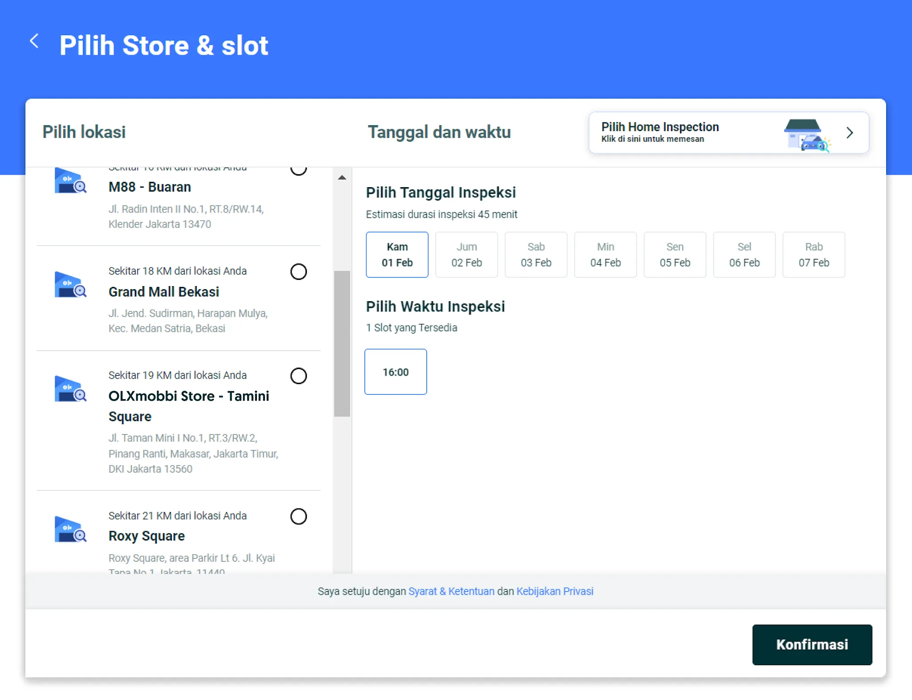
Task: Open the Syarat & Ketentuan link
Action: pyautogui.click(x=452, y=591)
